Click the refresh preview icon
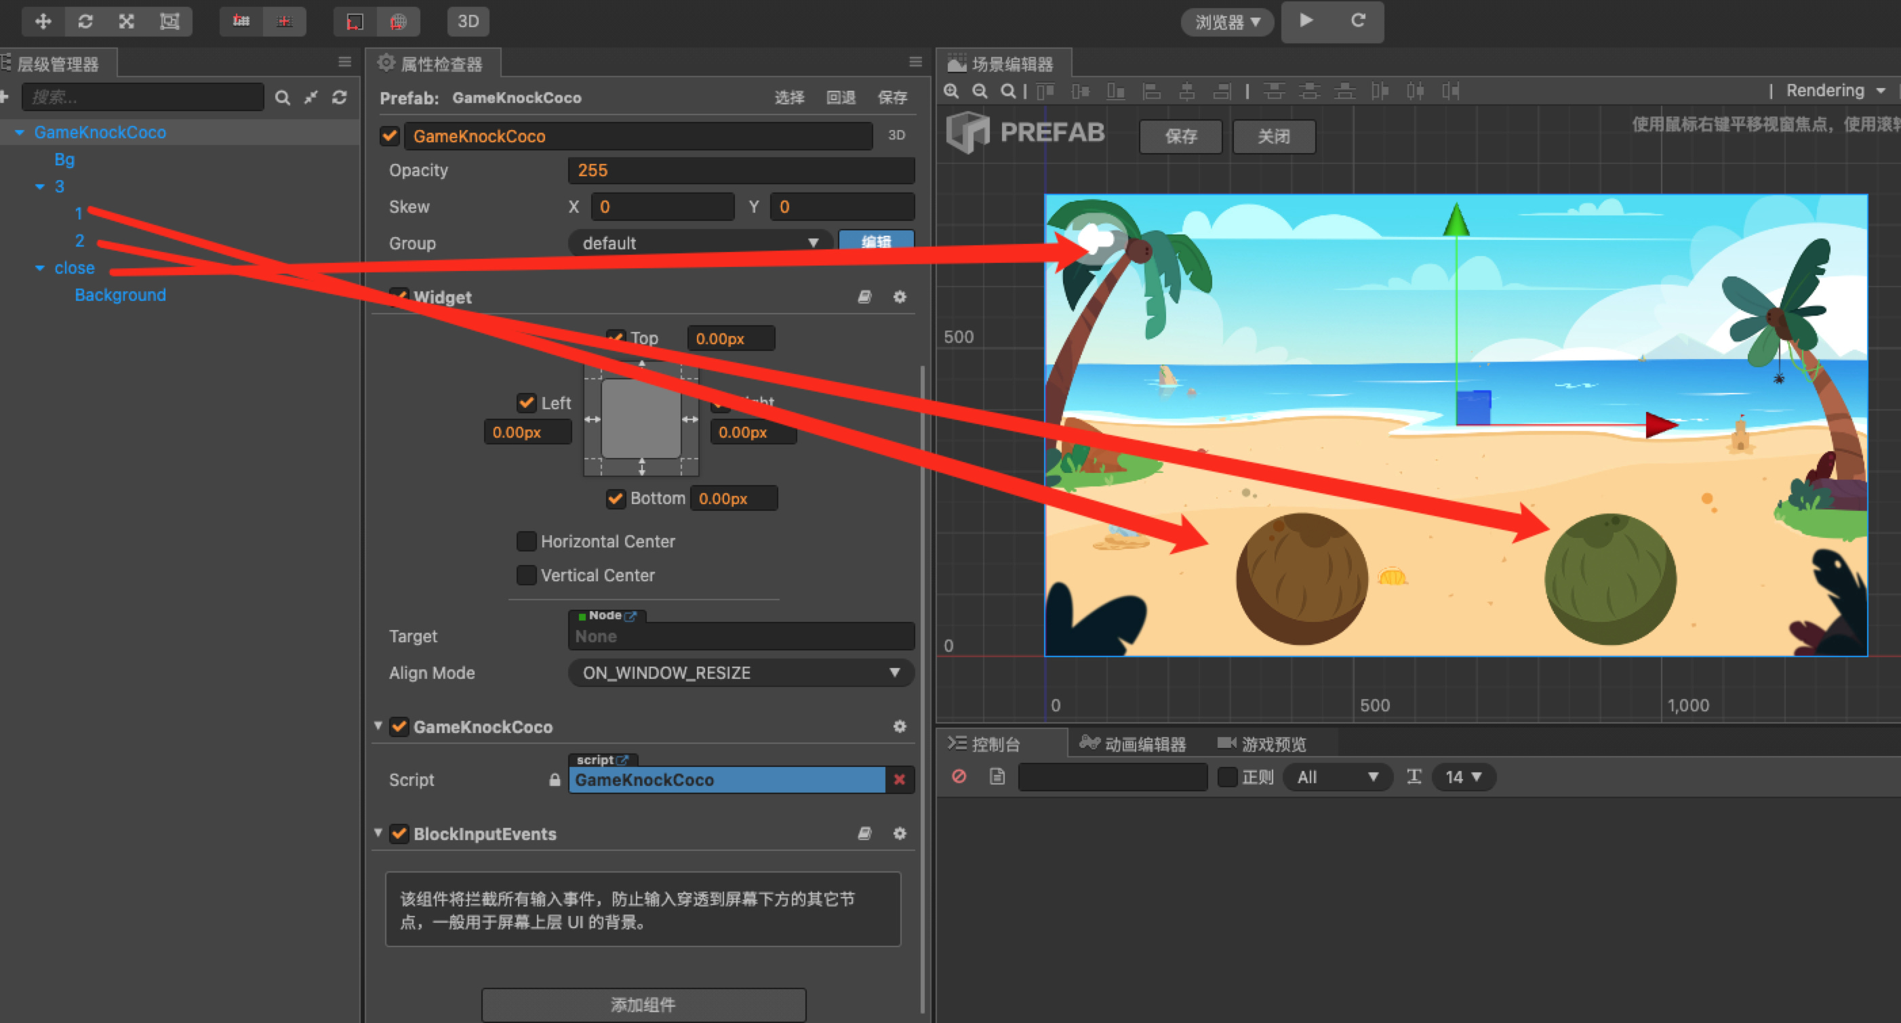 1357,20
